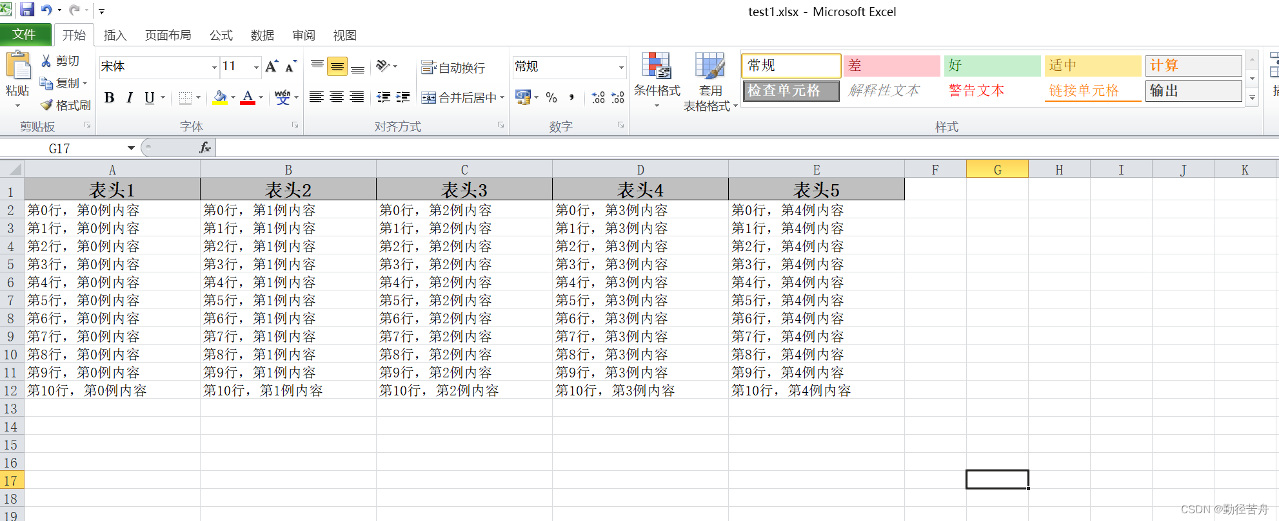This screenshot has height=521, width=1279.
Task: Open accounting number format icon
Action: click(x=522, y=97)
